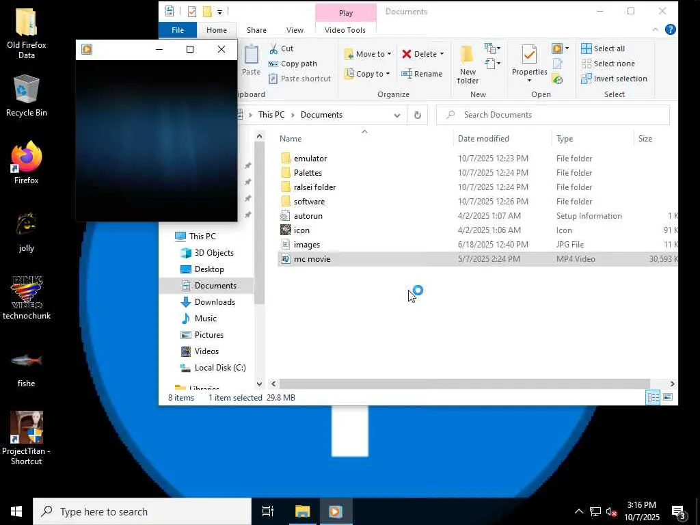
Task: Expand the Move to dropdown
Action: coord(389,54)
